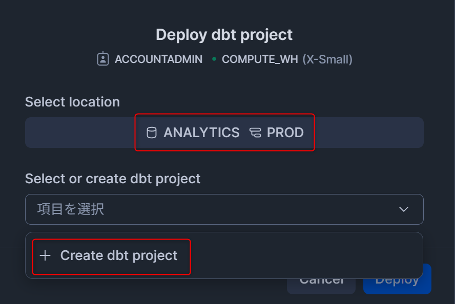The height and width of the screenshot is (304, 455).
Task: Click the '項目を選択' placeholder text
Action: [x=71, y=209]
